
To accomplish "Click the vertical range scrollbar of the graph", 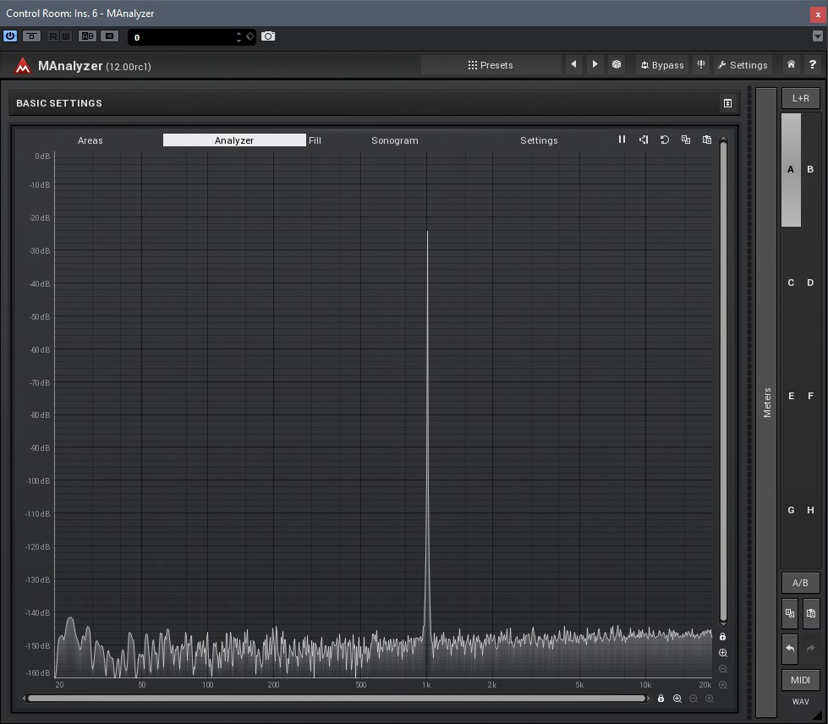I will click(723, 381).
